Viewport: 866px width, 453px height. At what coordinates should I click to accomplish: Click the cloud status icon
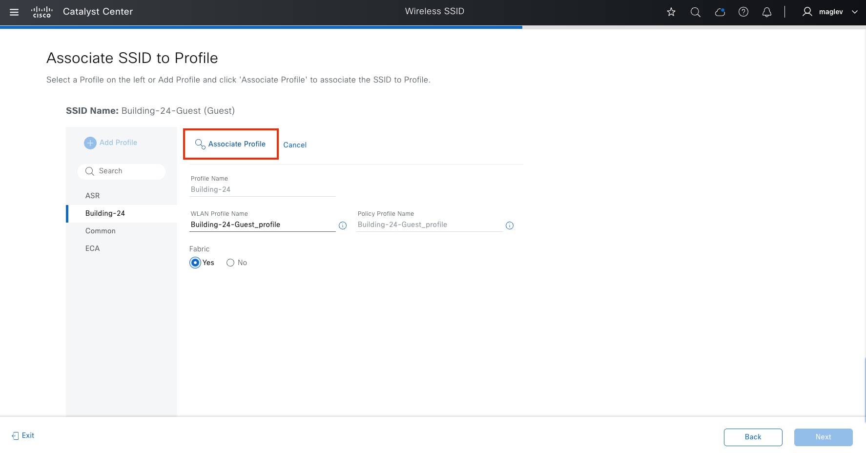pyautogui.click(x=720, y=12)
